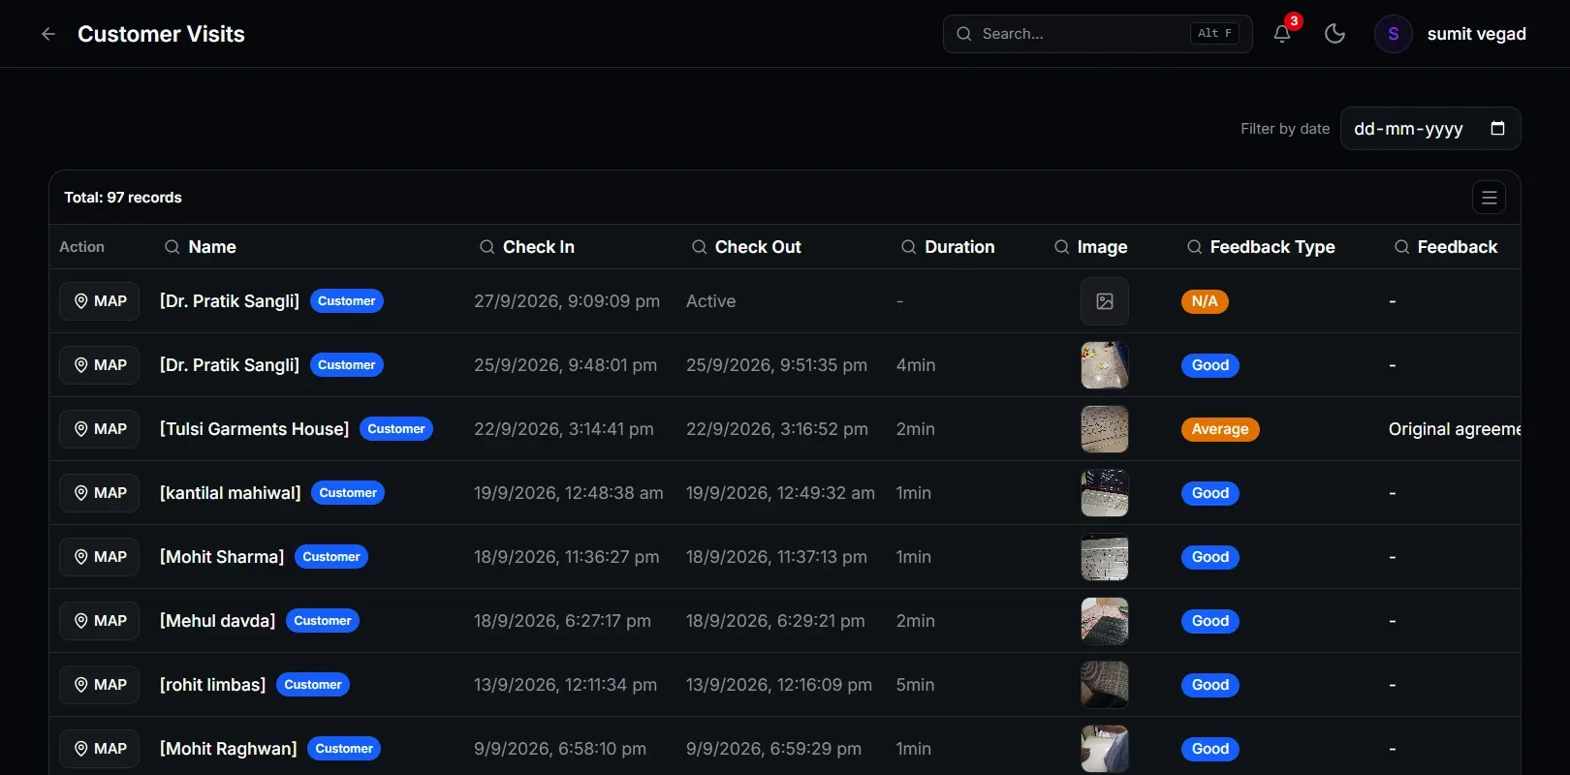Viewport: 1570px width, 775px height.
Task: Select the name [Mohit Raghwan]
Action: click(229, 749)
